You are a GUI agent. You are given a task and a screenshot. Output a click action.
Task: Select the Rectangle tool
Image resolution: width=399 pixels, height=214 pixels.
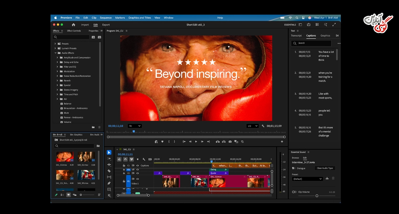coord(109,189)
